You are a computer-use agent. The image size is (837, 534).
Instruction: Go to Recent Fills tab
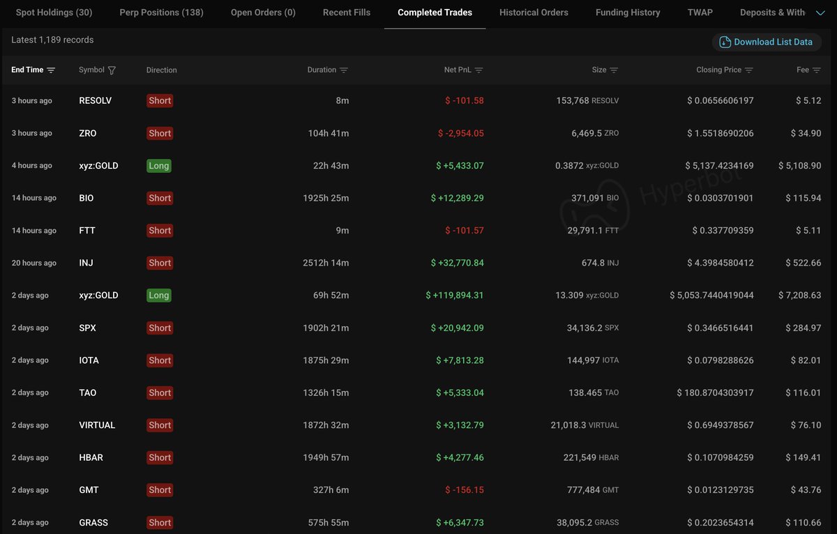347,13
